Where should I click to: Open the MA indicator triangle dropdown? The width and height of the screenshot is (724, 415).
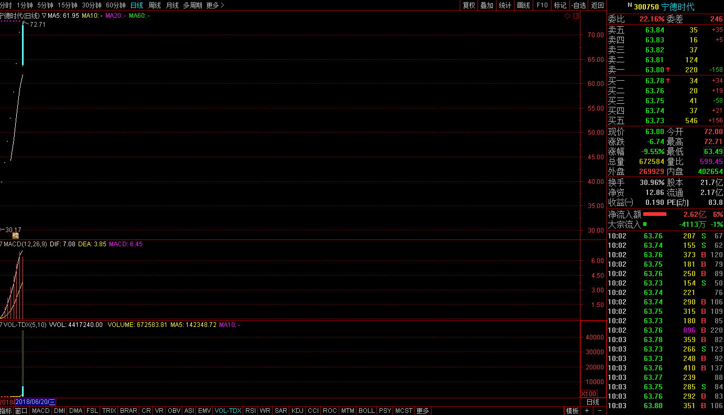[44, 16]
